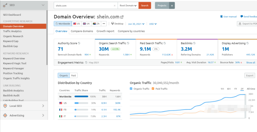Screen dimensions: 257x132
Task: Open more countries ellipsis button
Action: point(104,24)
